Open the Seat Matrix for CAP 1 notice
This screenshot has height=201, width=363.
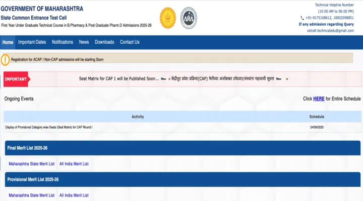pyautogui.click(x=119, y=79)
